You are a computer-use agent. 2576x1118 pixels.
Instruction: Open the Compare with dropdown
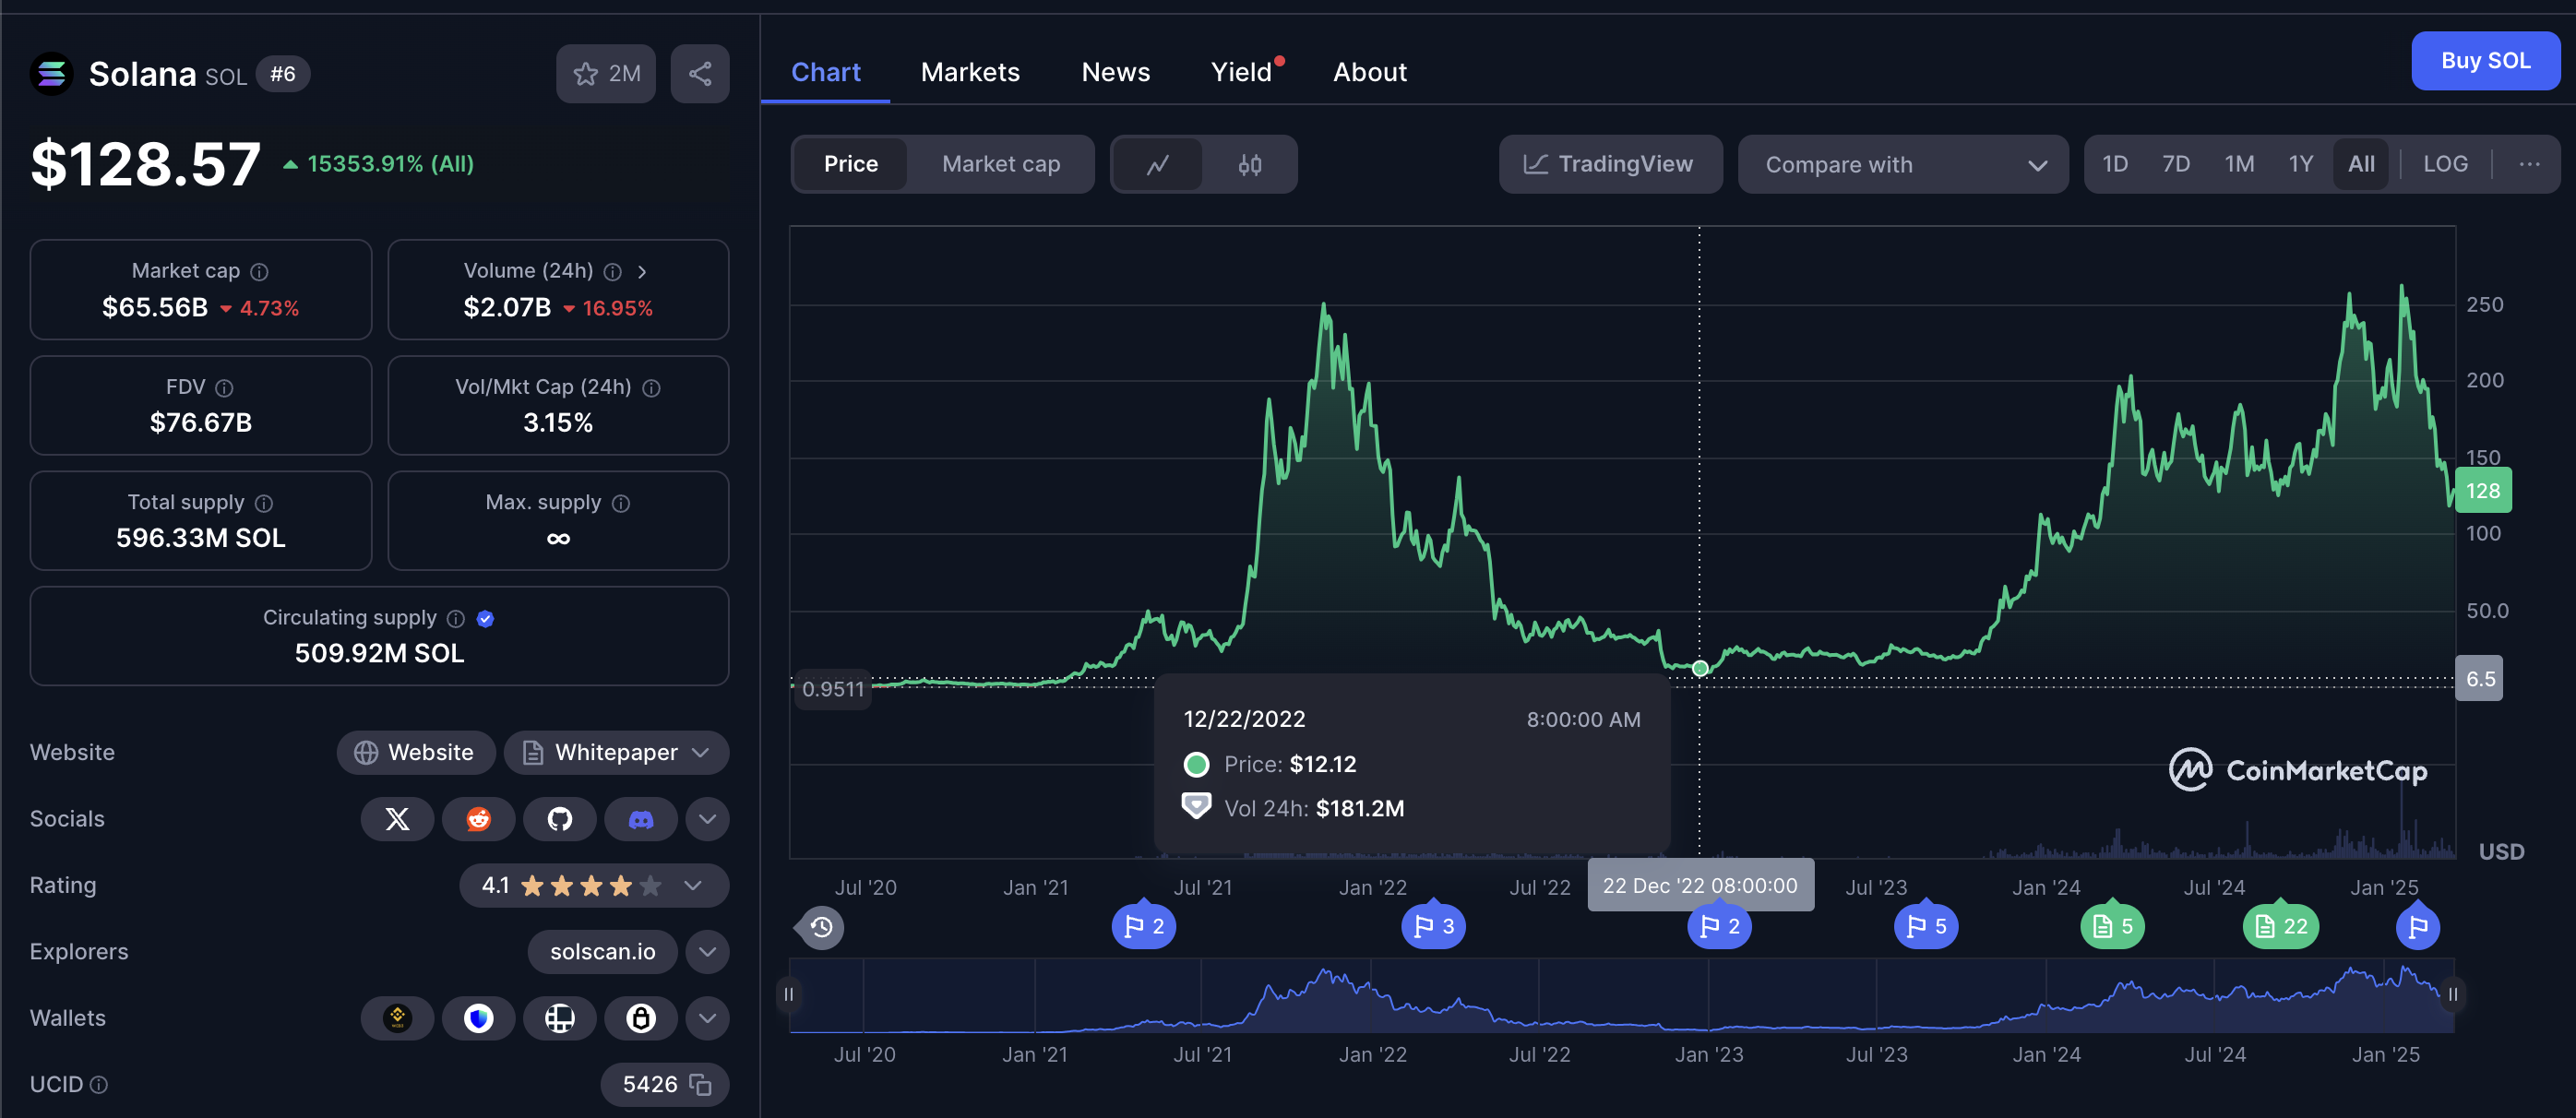(1902, 164)
